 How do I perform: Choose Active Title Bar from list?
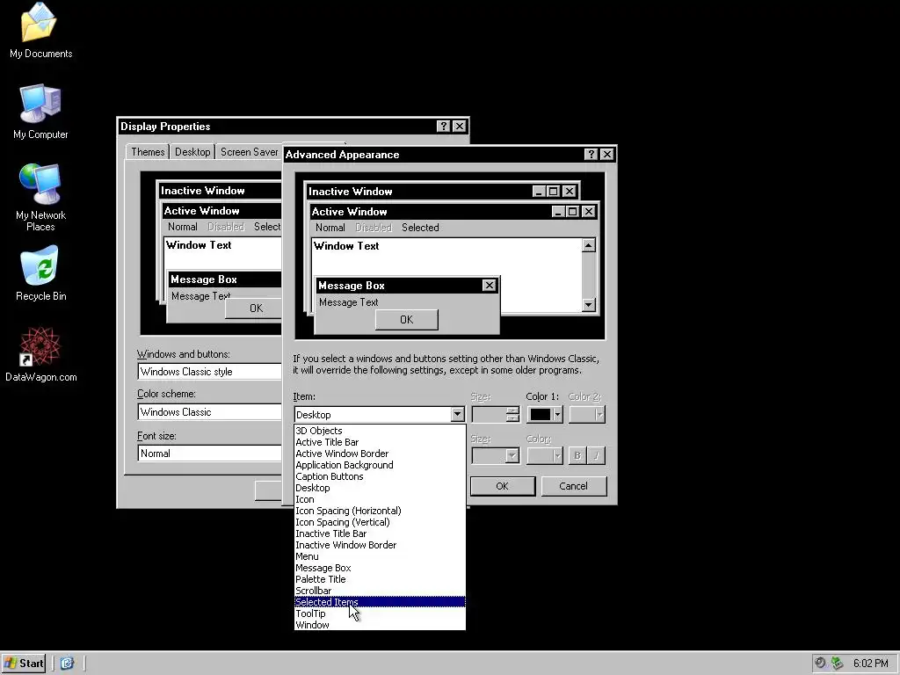point(380,442)
